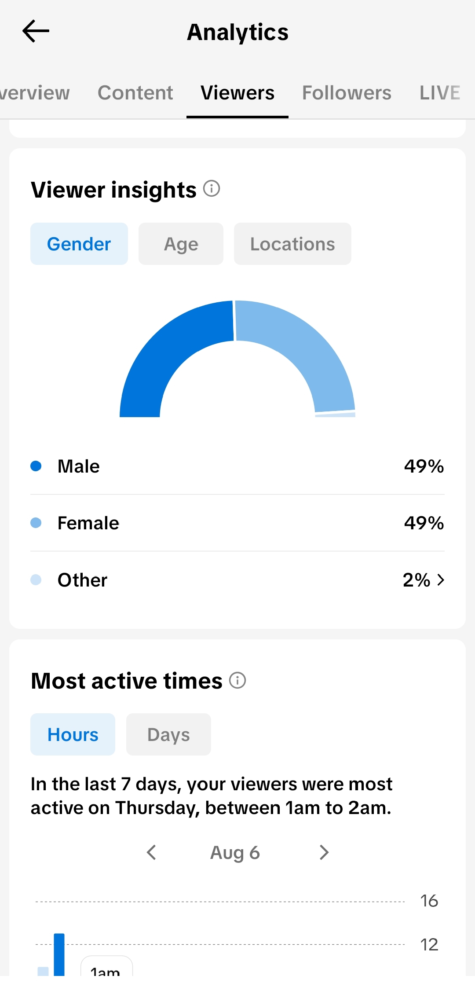Open Most active times info icon
This screenshot has height=983, width=475.
click(x=237, y=680)
